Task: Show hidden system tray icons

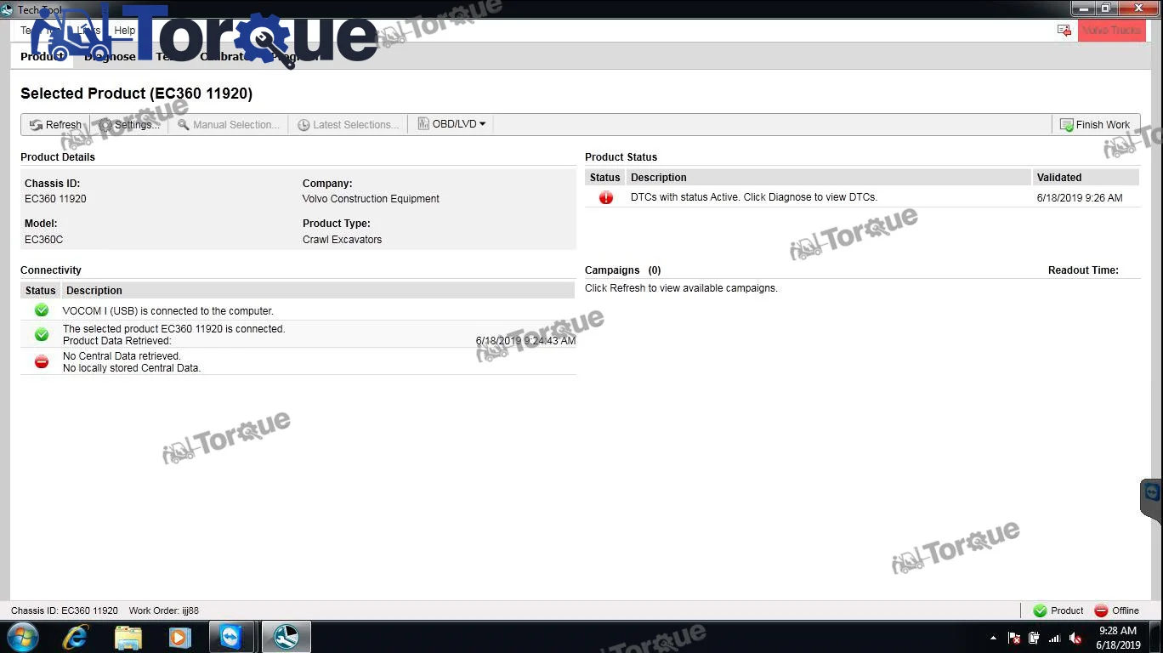Action: click(x=993, y=638)
